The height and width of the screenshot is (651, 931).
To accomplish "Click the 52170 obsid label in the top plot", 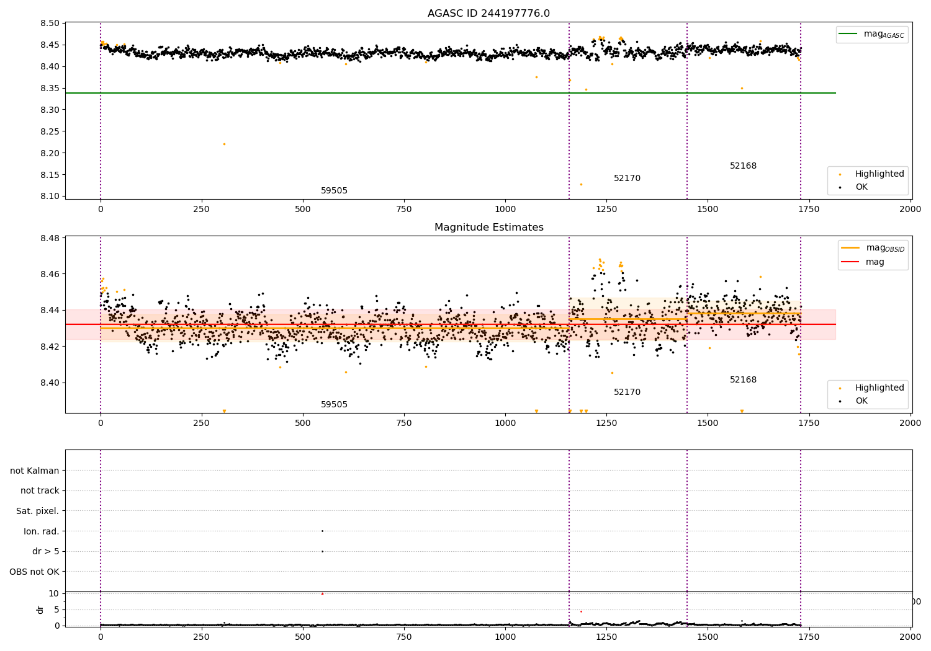I will tap(627, 179).
